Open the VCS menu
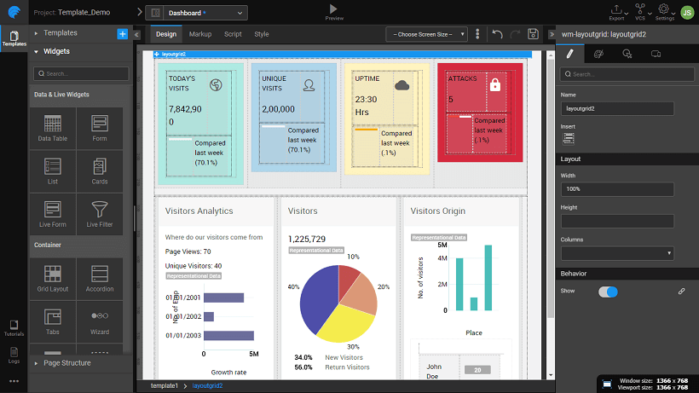Image resolution: width=699 pixels, height=393 pixels. tap(640, 11)
